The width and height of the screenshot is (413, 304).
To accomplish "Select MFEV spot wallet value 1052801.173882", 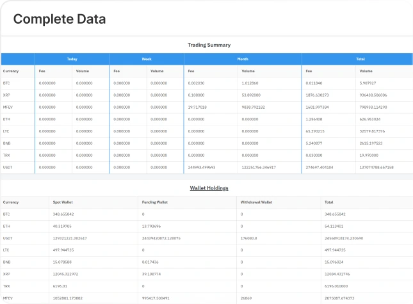I will 68,298.
